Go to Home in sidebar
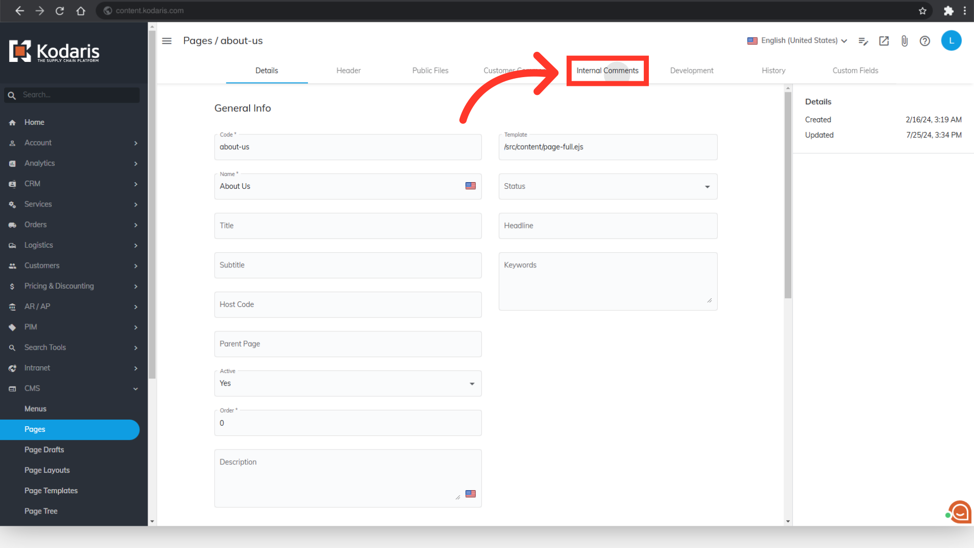Image resolution: width=974 pixels, height=548 pixels. tap(34, 122)
